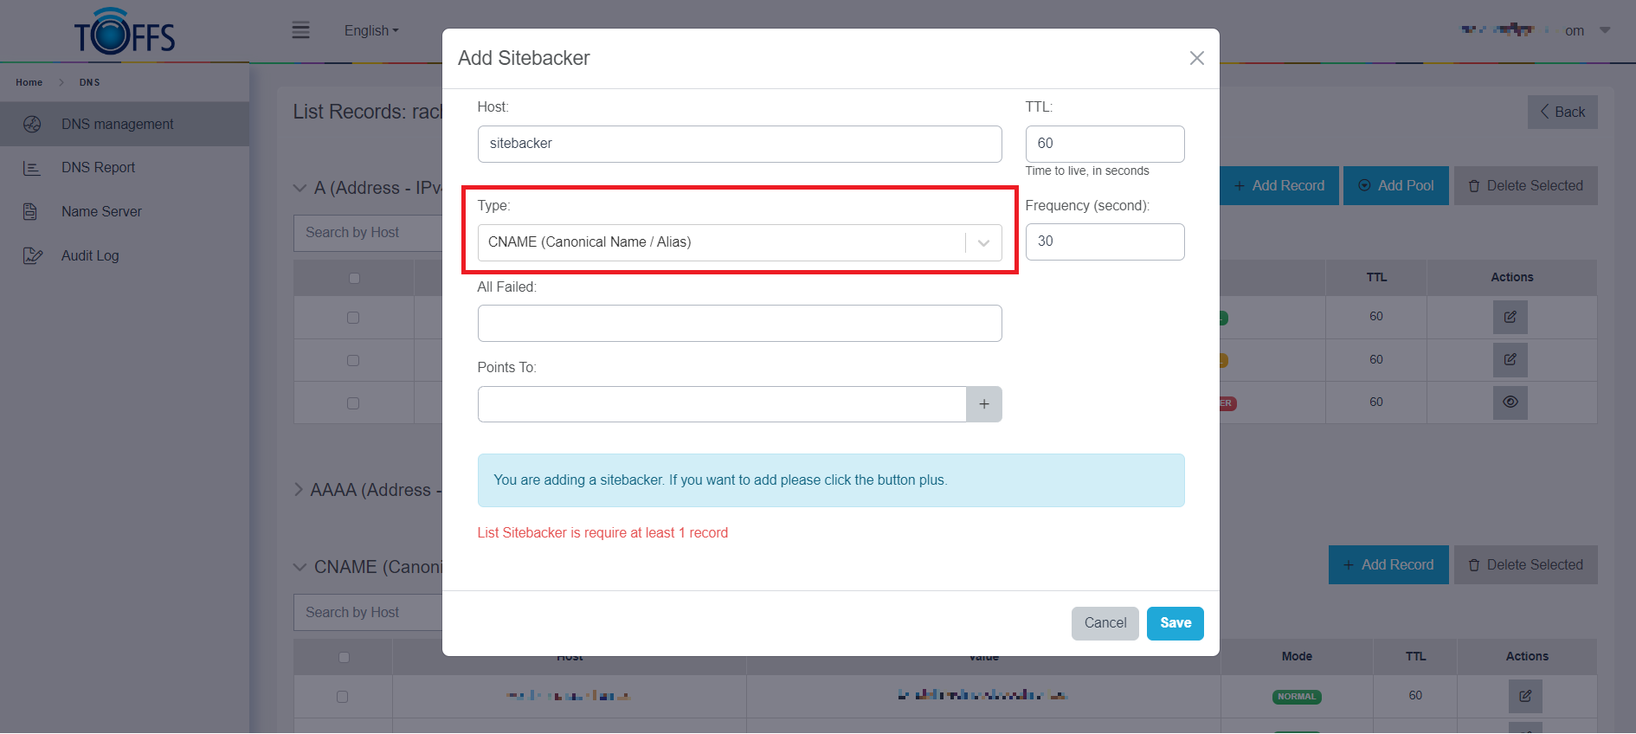The height and width of the screenshot is (734, 1636).
Task: Open Audit Log in sidebar
Action: [90, 256]
